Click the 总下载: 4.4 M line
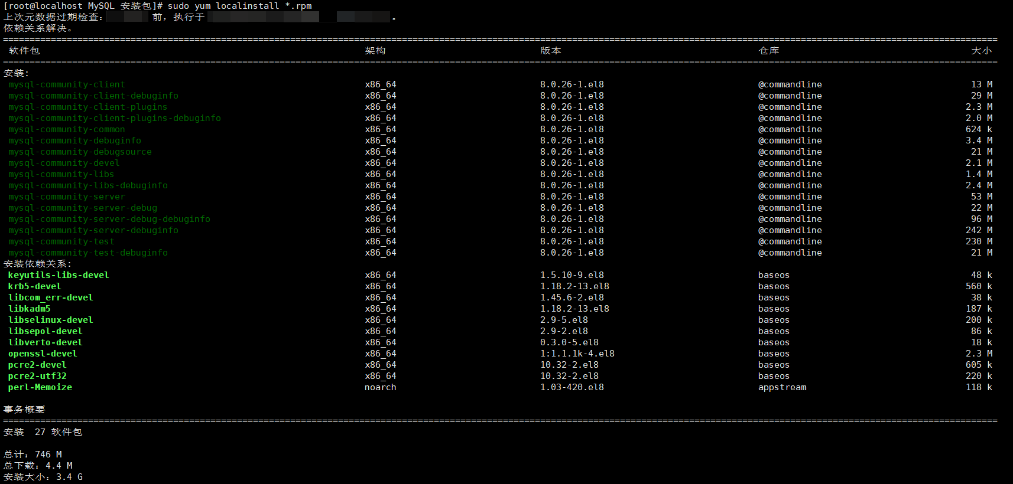 pyautogui.click(x=38, y=466)
